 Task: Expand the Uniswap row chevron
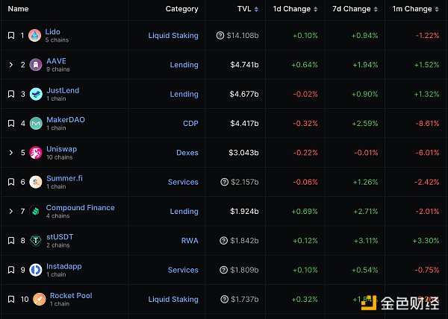point(11,153)
